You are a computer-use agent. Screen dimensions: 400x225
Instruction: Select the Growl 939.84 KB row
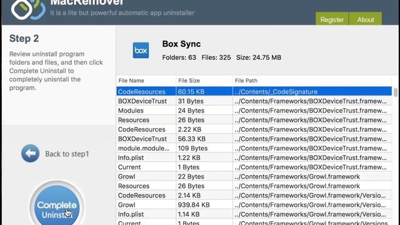254,205
